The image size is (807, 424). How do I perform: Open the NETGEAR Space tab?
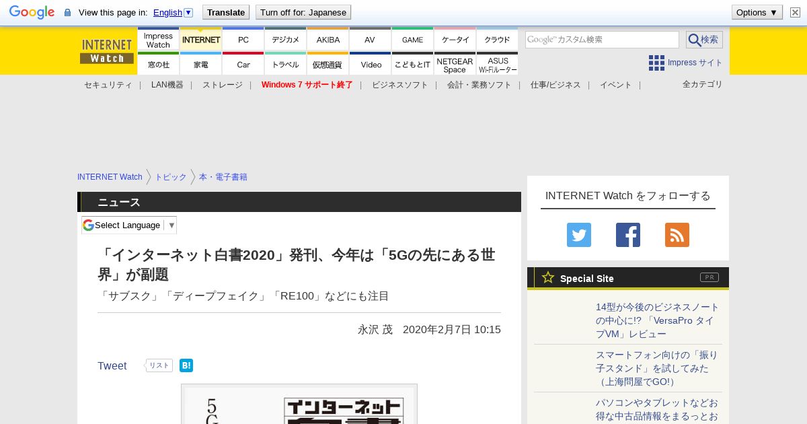click(455, 64)
